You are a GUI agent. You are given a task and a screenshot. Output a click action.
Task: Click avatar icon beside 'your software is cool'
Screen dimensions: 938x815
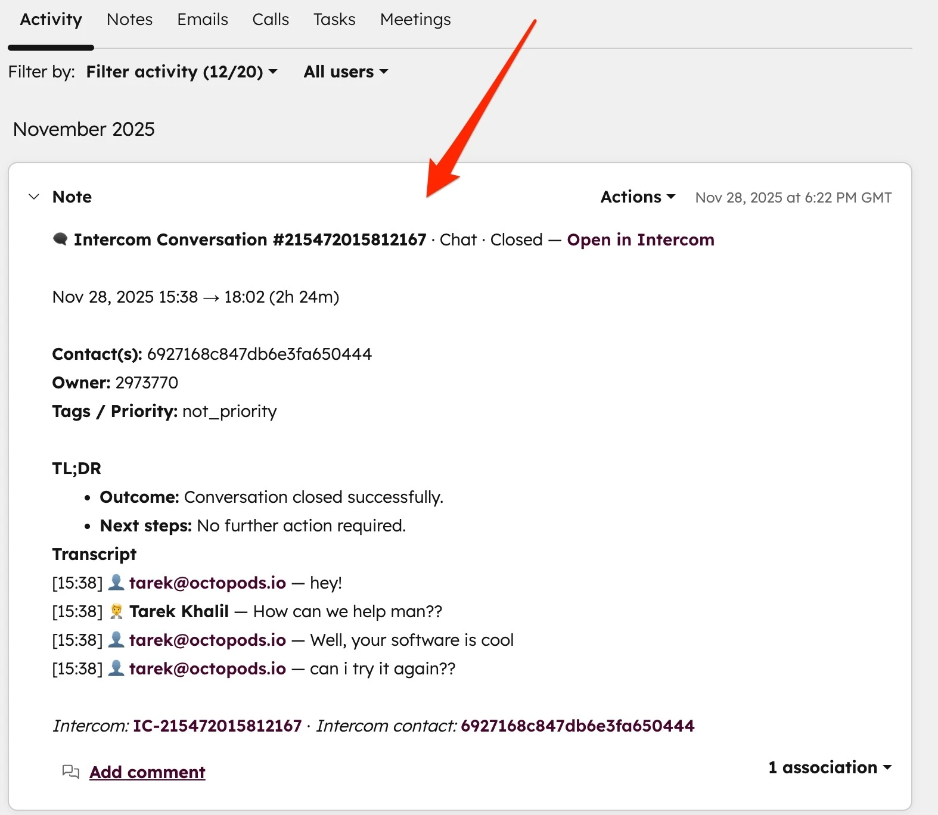point(116,639)
